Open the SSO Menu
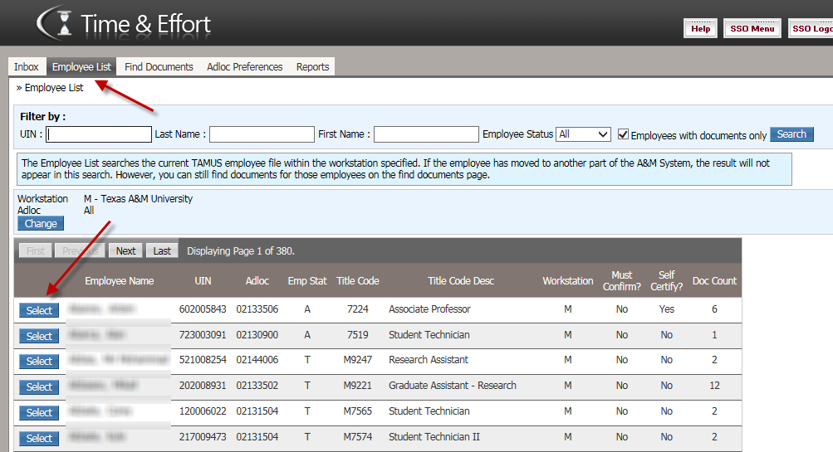 (752, 29)
